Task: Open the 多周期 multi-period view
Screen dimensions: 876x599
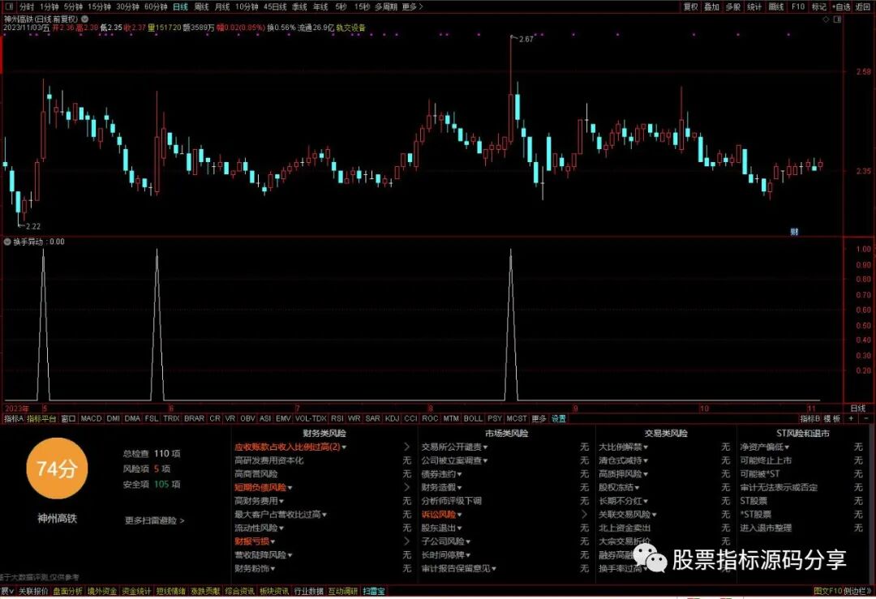Action: click(x=386, y=6)
